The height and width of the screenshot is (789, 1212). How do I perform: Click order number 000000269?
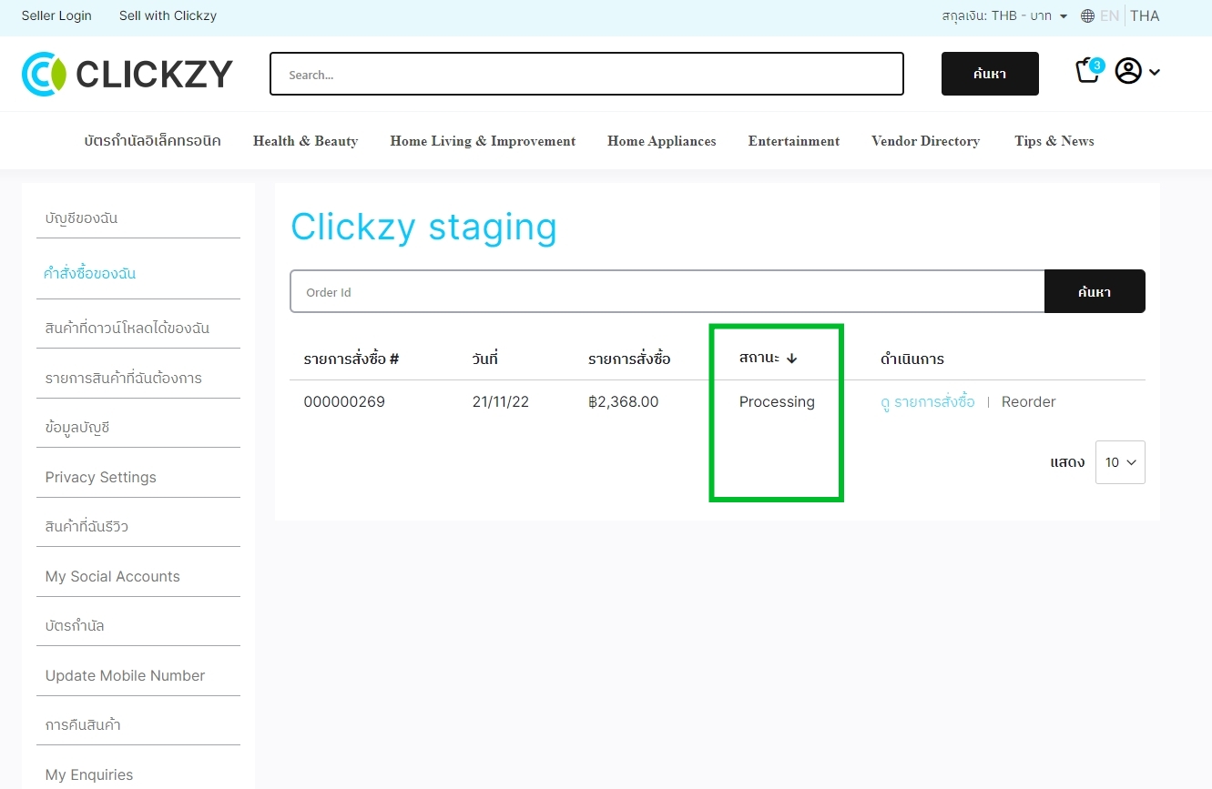click(x=344, y=401)
